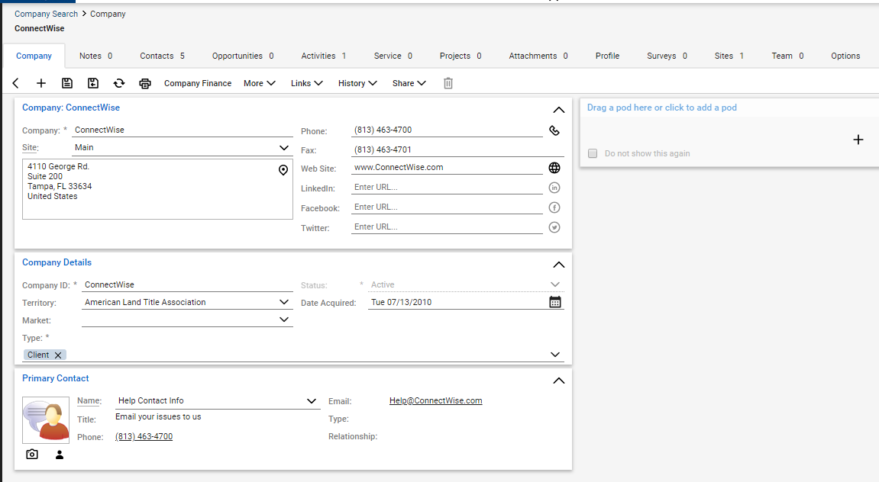The image size is (879, 482).
Task: Switch to the Contacts tab
Action: point(162,56)
